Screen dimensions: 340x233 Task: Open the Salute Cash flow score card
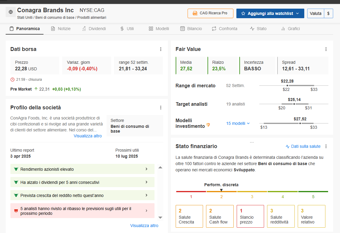(x=220, y=216)
